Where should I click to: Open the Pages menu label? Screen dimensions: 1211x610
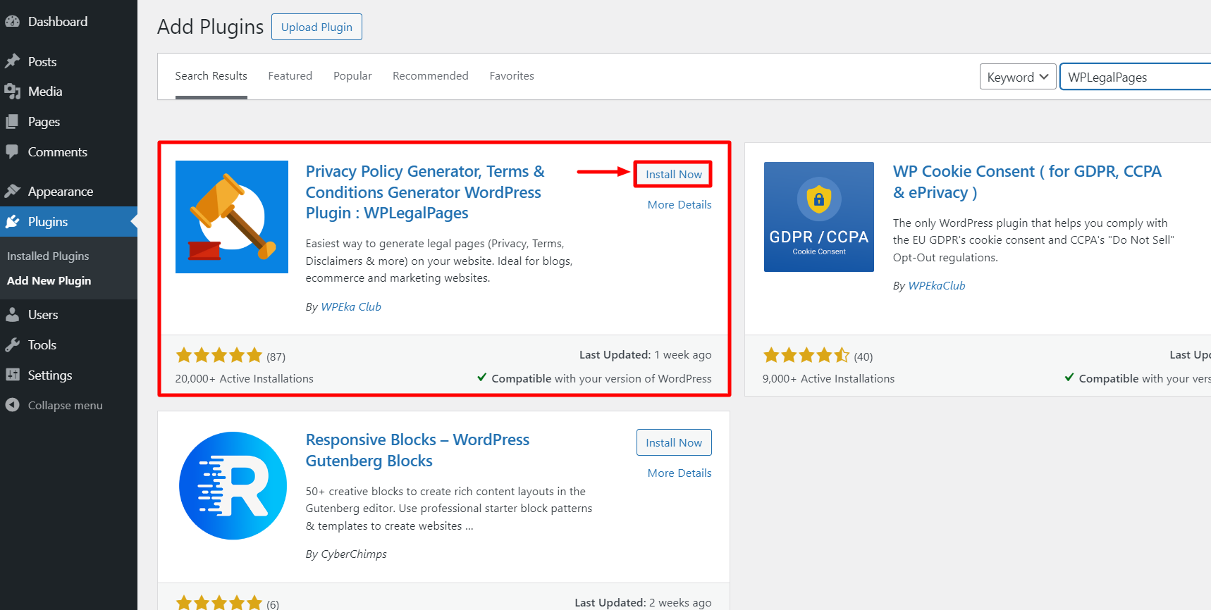[x=44, y=122]
